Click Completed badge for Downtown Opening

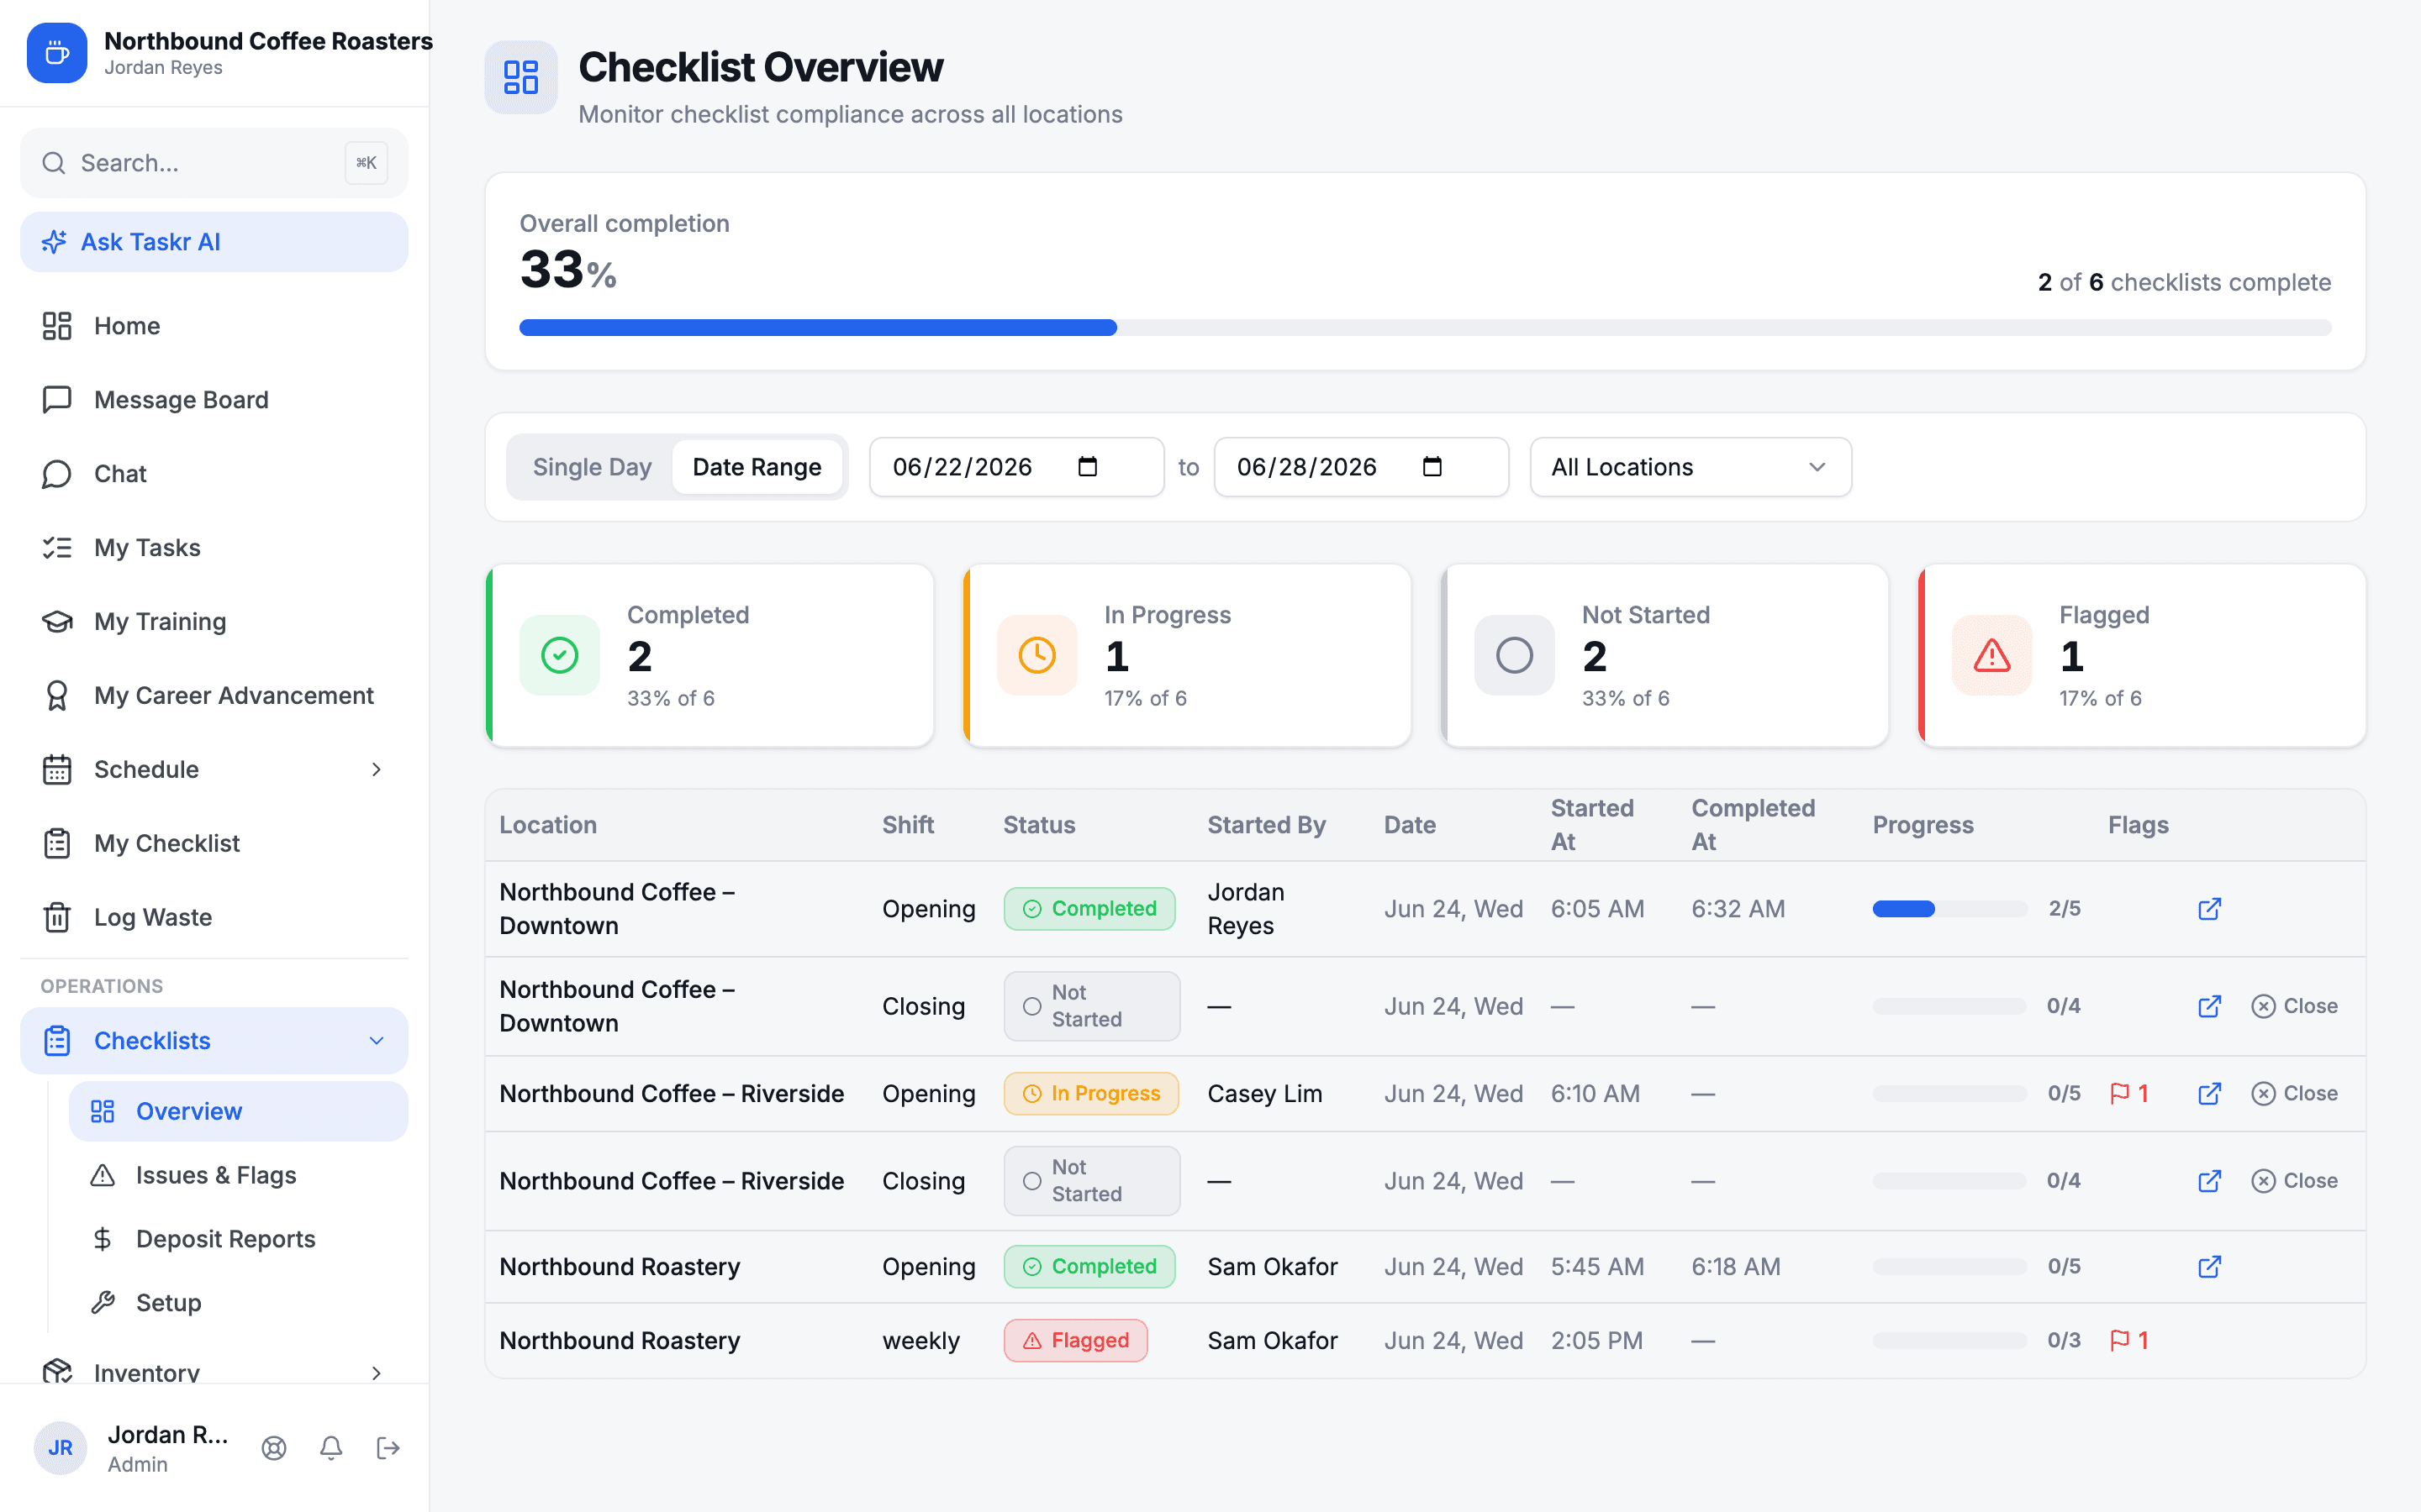pos(1089,909)
